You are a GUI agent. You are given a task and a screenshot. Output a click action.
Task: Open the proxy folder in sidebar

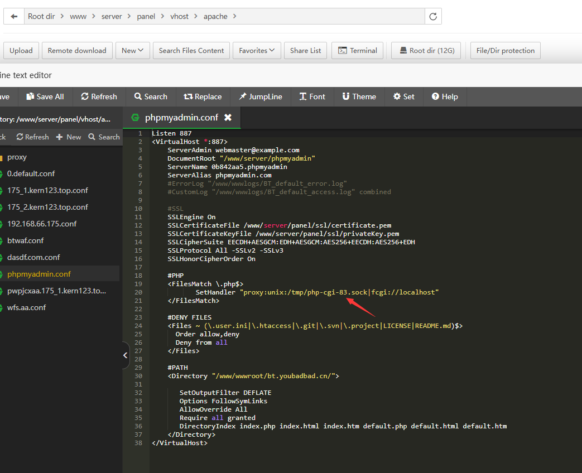pyautogui.click(x=17, y=157)
